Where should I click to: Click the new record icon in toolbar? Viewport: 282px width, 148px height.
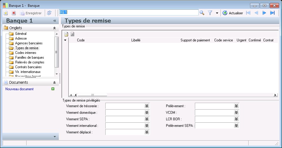(6, 13)
